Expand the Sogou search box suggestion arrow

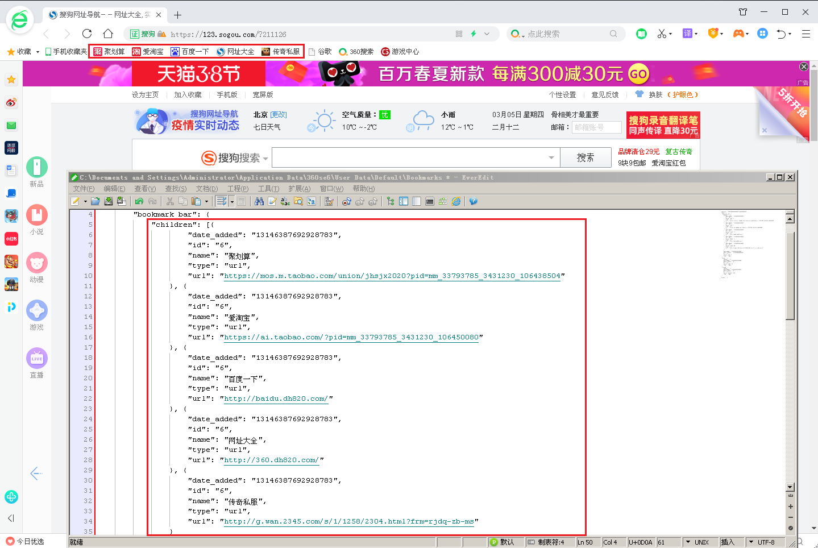551,157
